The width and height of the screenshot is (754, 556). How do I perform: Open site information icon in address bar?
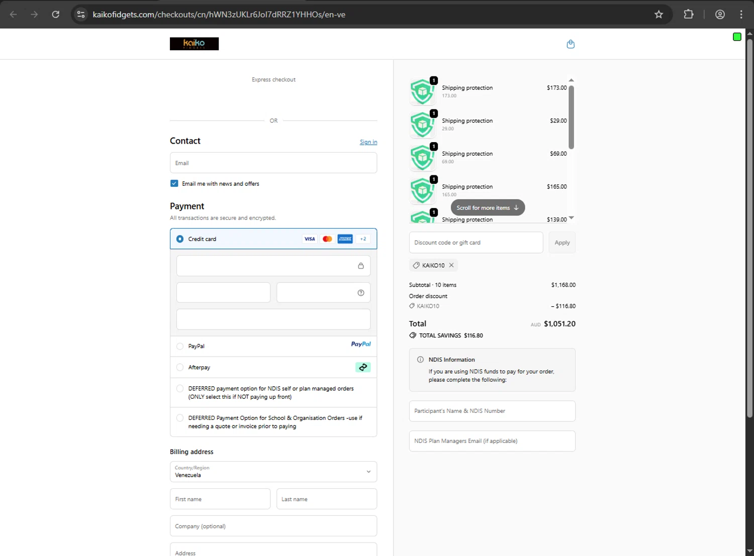pyautogui.click(x=81, y=15)
